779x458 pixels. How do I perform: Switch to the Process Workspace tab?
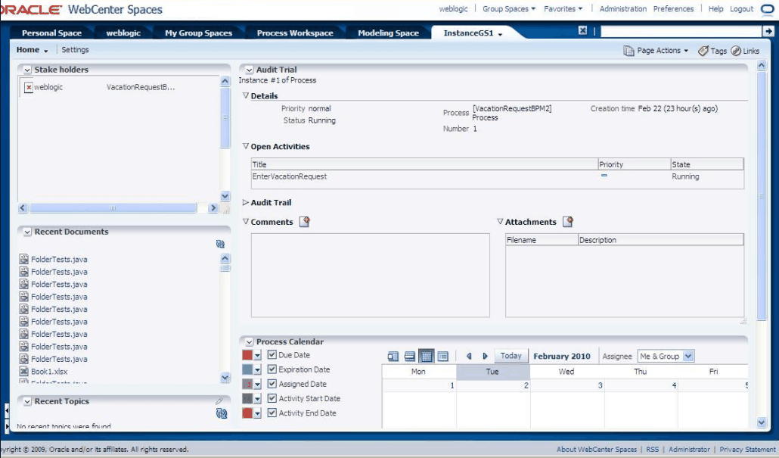click(x=295, y=33)
